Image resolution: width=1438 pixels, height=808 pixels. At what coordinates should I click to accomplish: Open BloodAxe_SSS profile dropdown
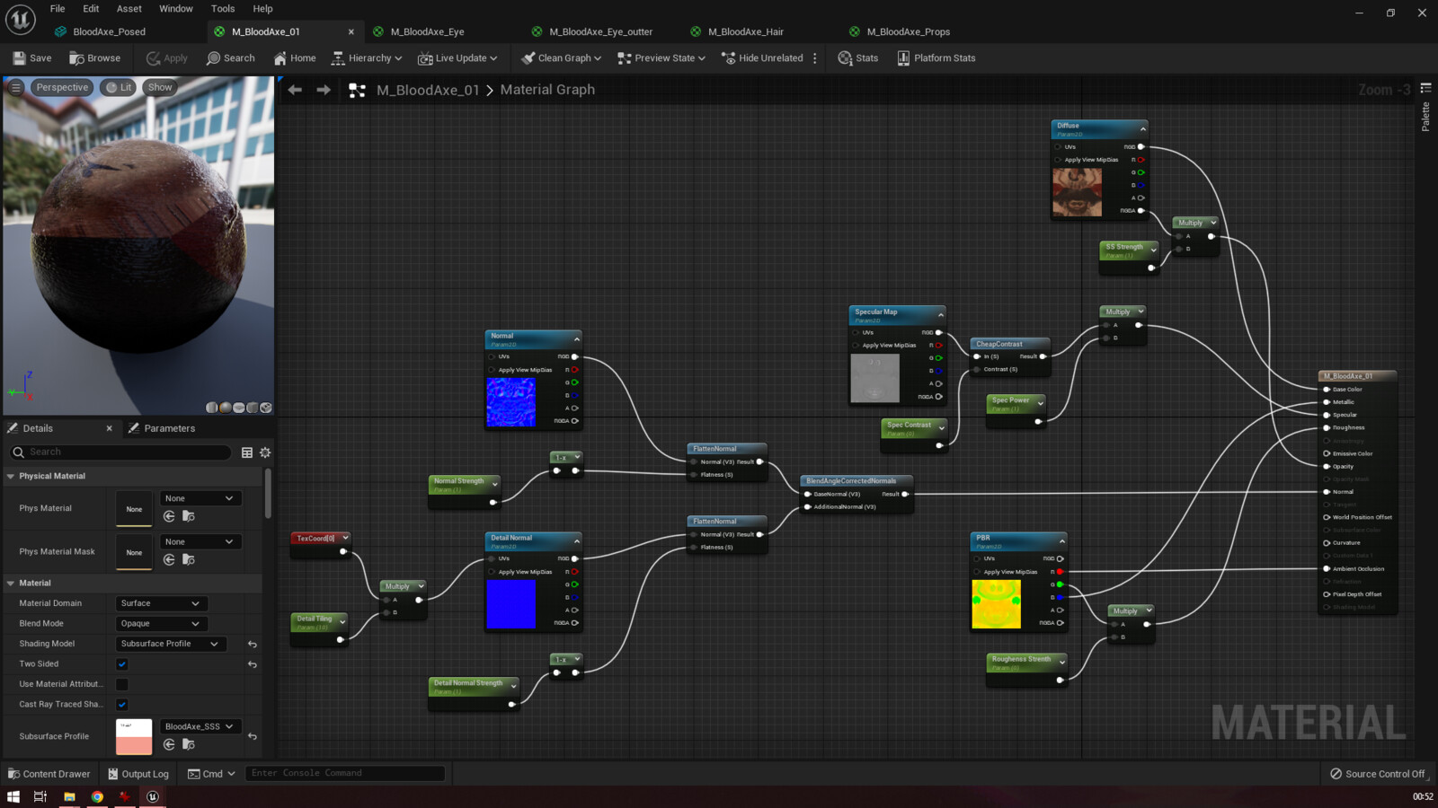coord(200,726)
